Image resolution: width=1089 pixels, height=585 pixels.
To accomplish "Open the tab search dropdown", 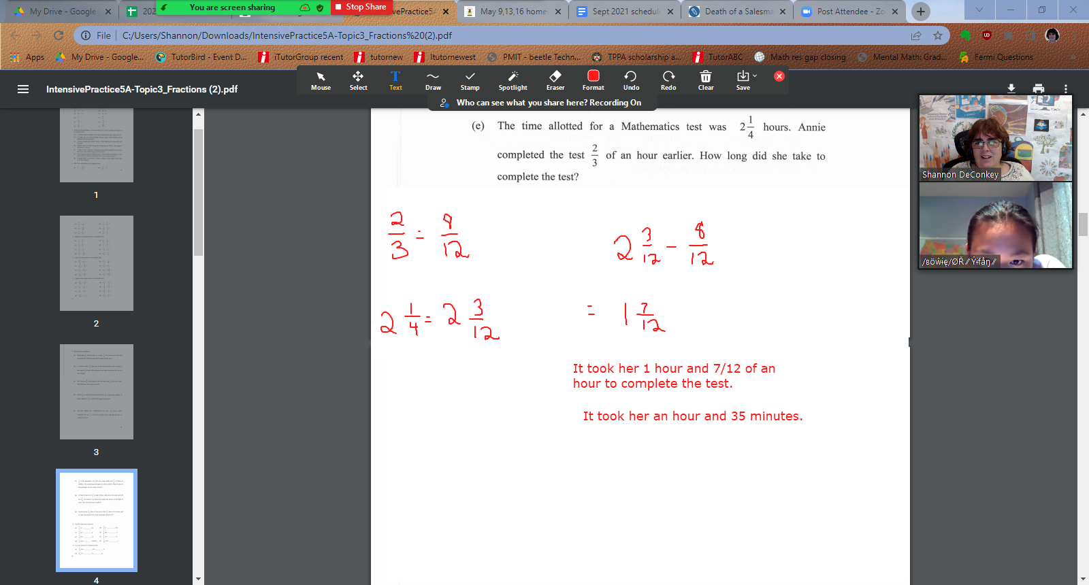I will tap(979, 10).
